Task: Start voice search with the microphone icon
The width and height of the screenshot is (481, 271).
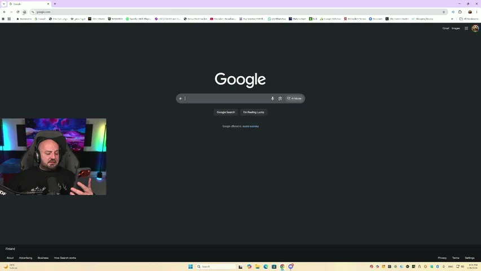Action: [272, 99]
